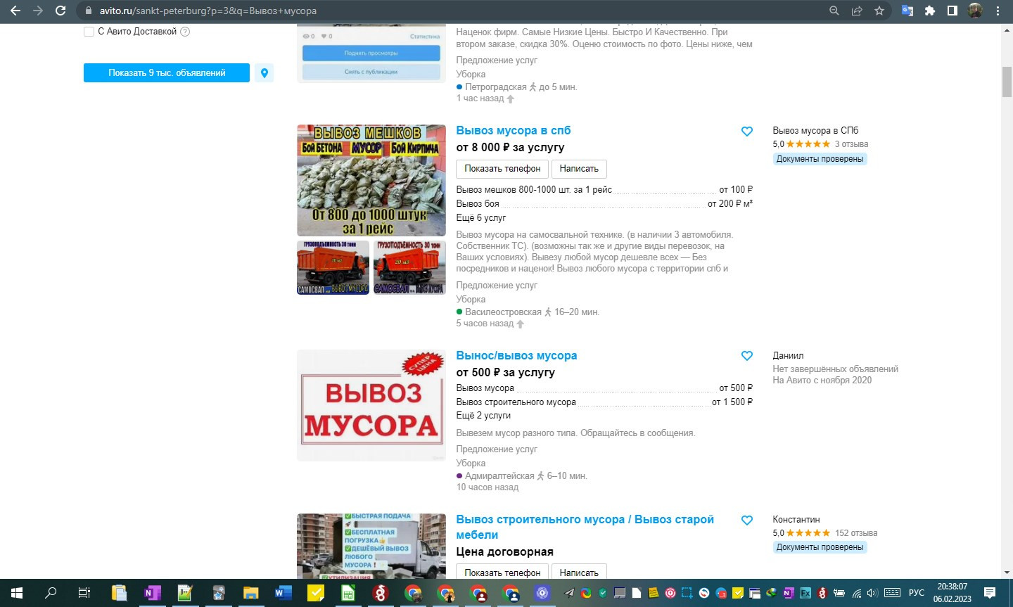Open the Chrome three-dot menu
The image size is (1013, 607).
pos(998,11)
